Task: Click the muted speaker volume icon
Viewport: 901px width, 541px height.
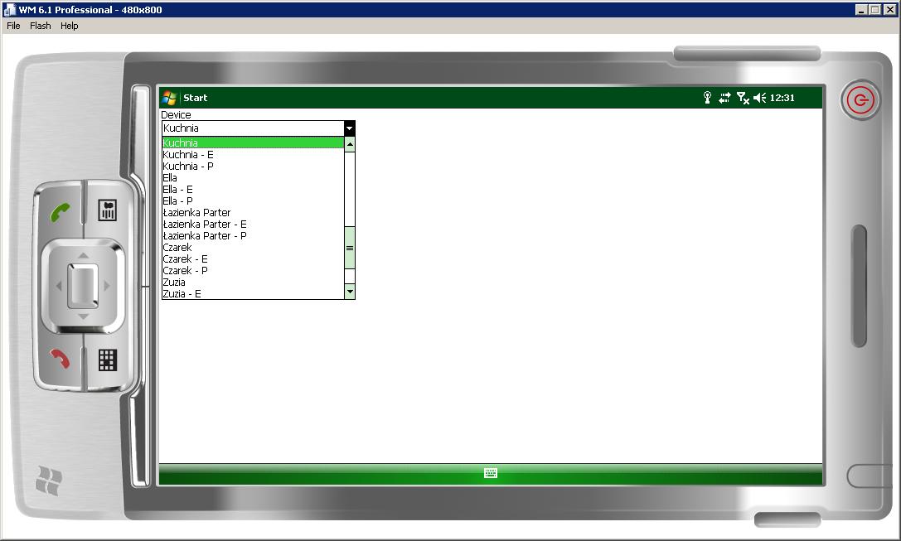Action: 759,98
